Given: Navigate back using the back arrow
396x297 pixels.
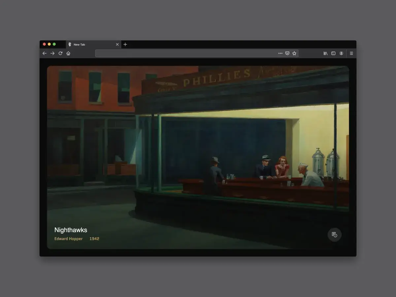Looking at the screenshot, I should coord(44,53).
